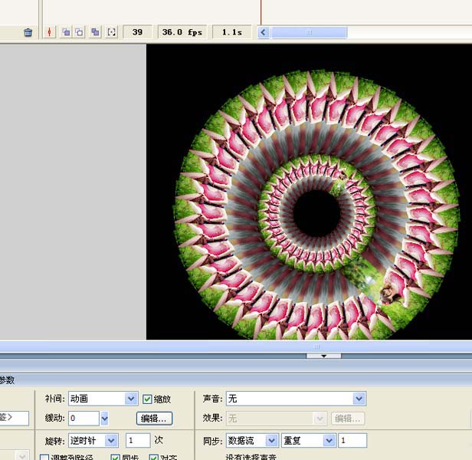Click the 参数 parameters tab
The image size is (472, 460).
tap(7, 380)
